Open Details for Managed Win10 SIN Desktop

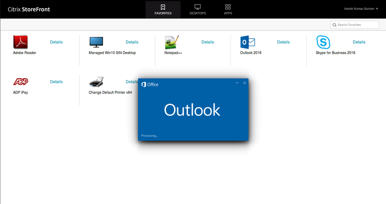132,42
